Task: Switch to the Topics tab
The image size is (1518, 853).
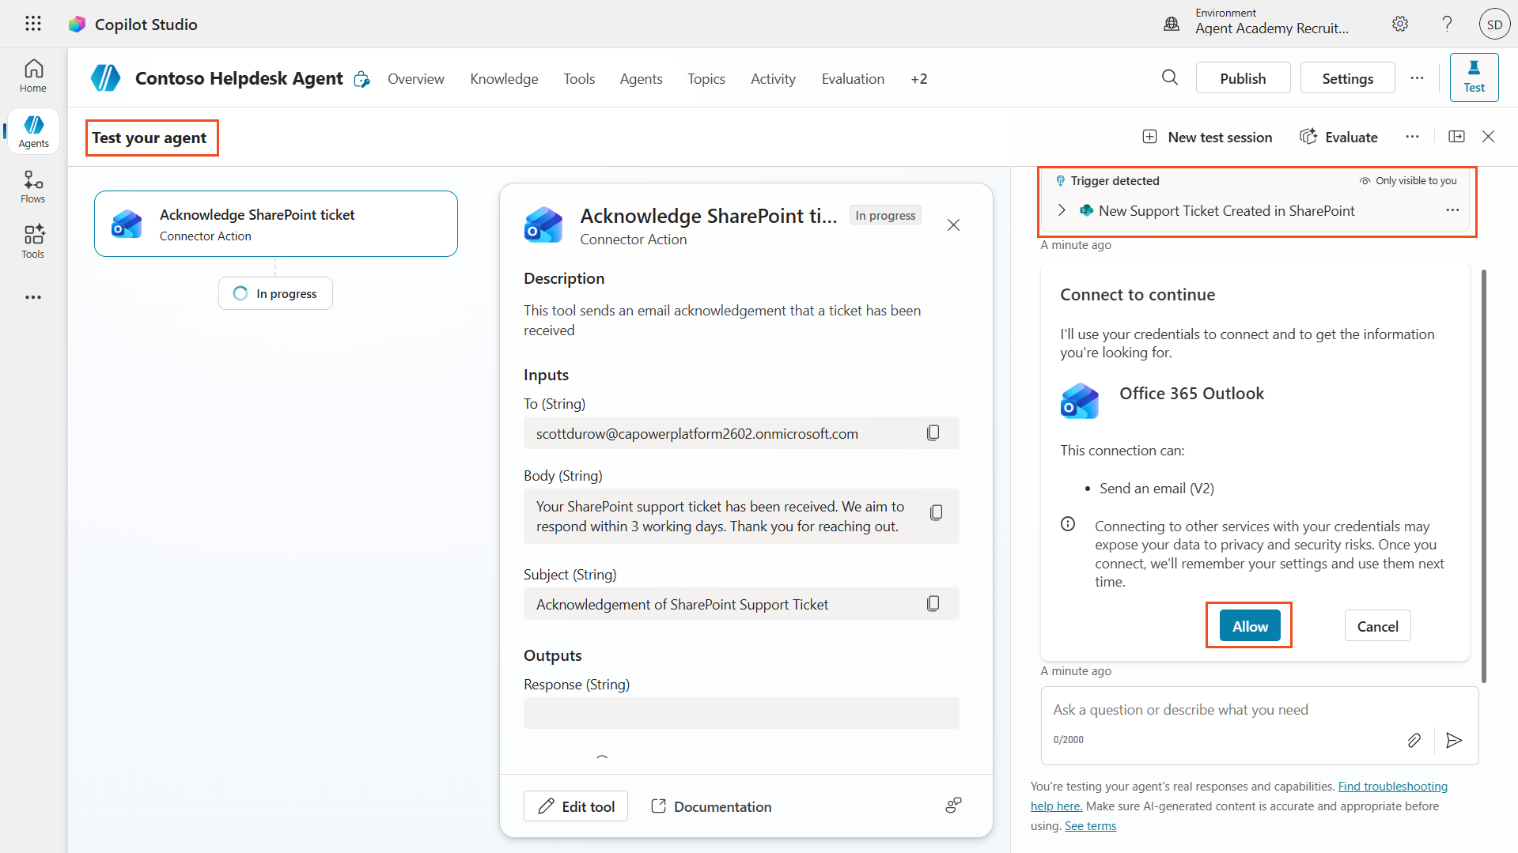Action: pyautogui.click(x=706, y=79)
